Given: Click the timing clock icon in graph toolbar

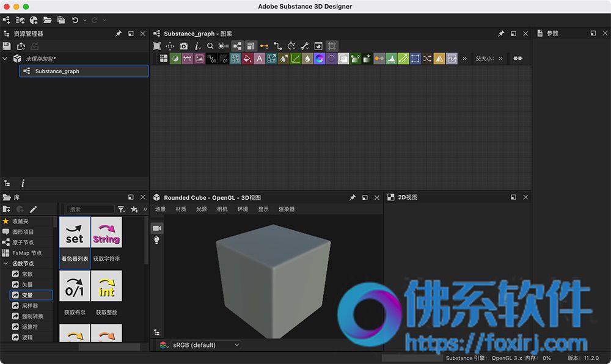Looking at the screenshot, I should coord(291,46).
